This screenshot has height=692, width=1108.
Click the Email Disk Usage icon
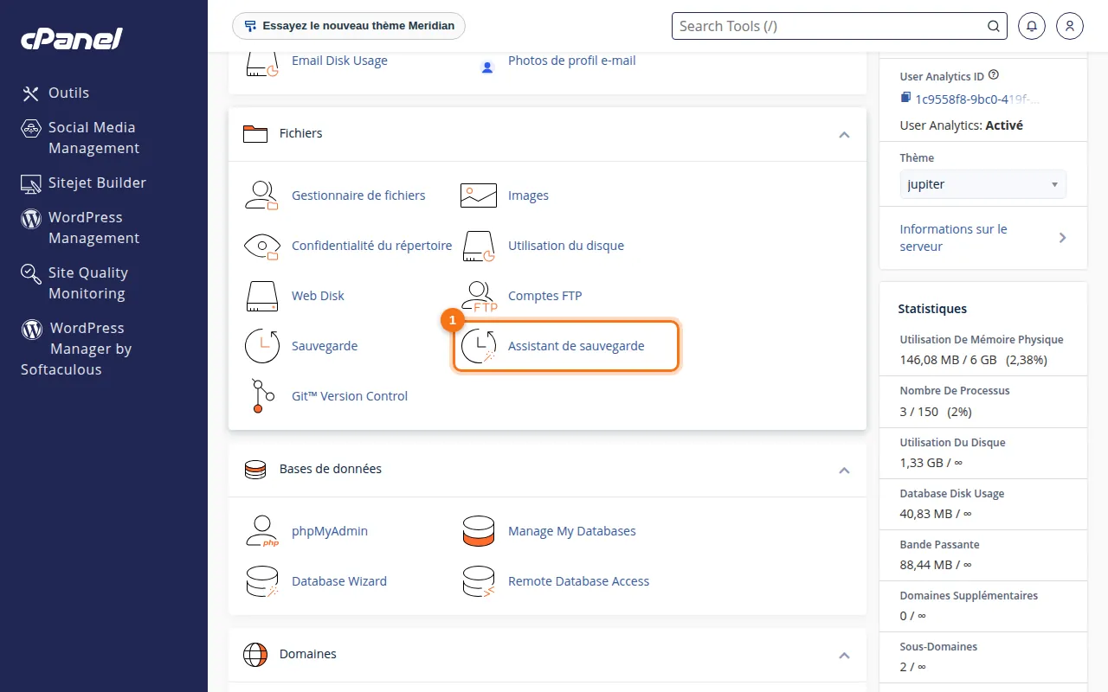click(x=261, y=64)
